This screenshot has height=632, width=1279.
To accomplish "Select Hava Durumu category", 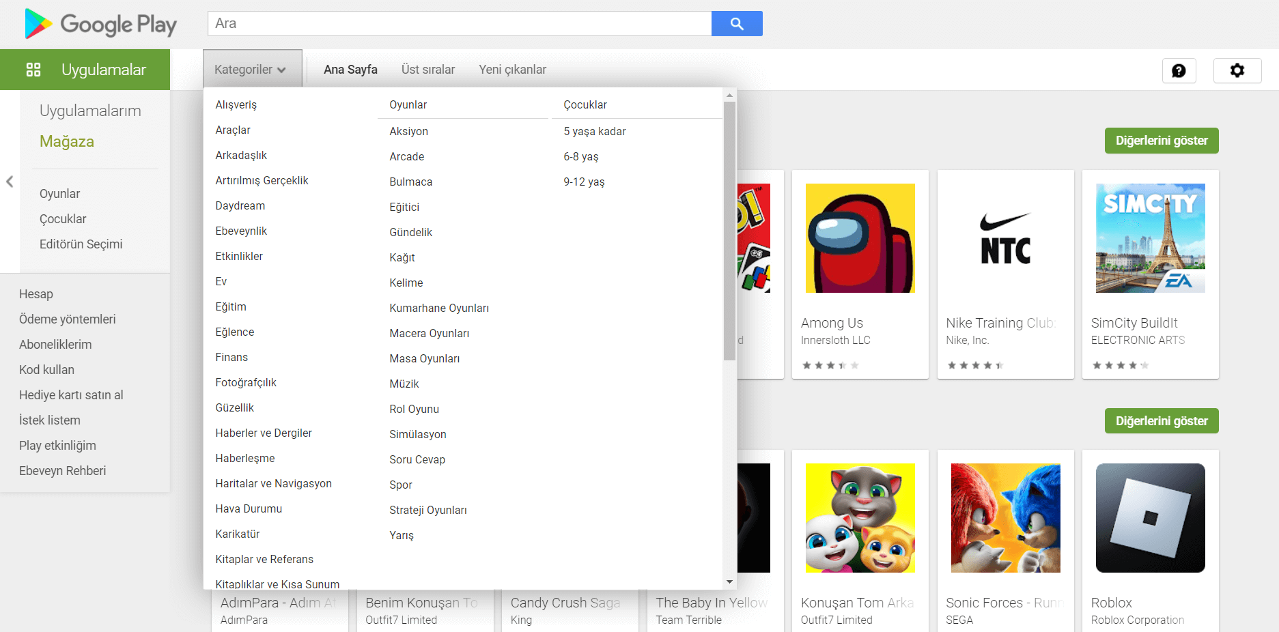I will [249, 508].
